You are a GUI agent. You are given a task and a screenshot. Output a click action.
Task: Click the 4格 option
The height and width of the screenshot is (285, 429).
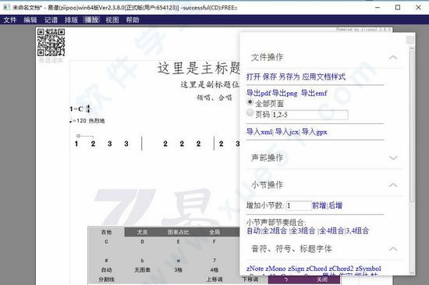[x=214, y=270]
